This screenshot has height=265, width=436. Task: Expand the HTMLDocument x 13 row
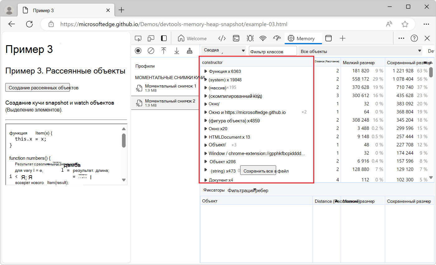[x=206, y=137]
